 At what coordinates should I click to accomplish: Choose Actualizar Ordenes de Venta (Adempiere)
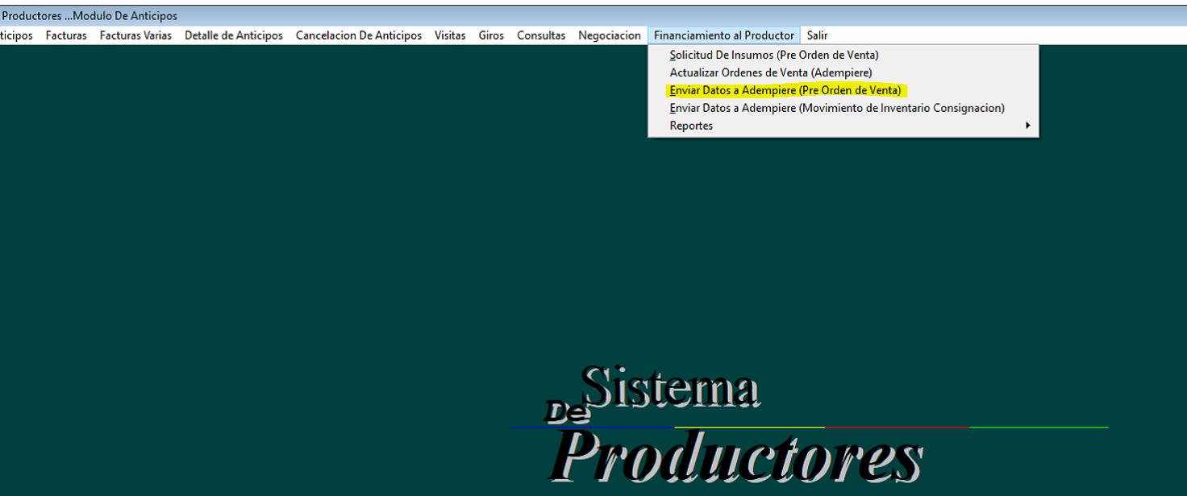point(843,72)
